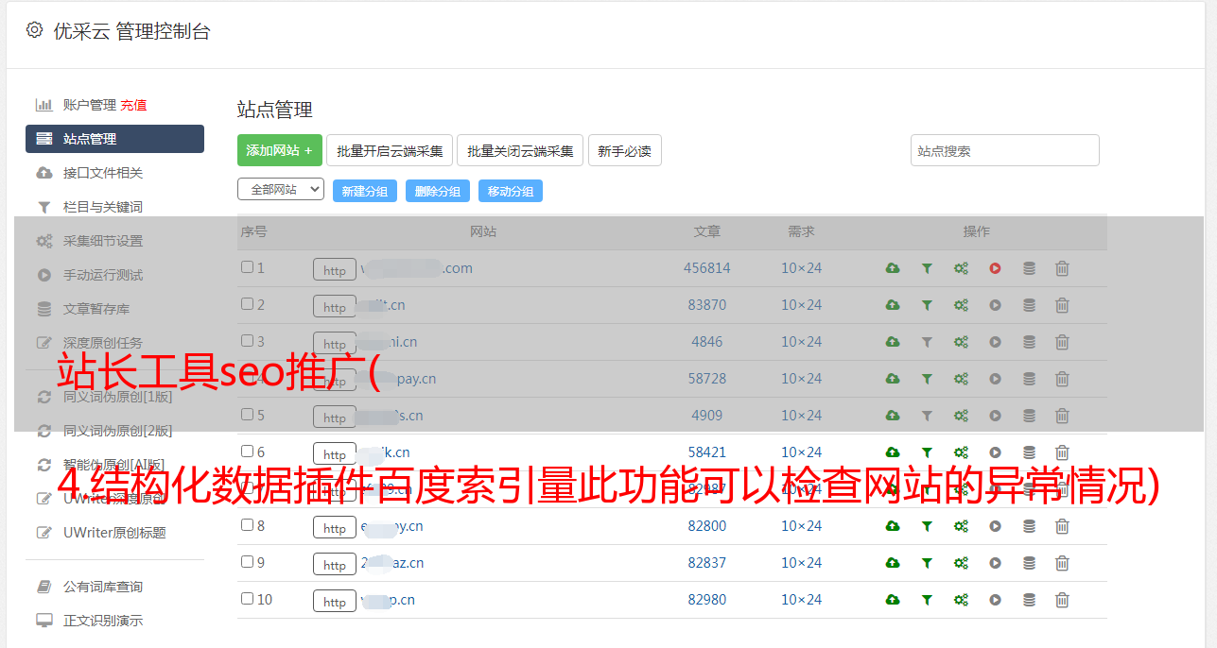The width and height of the screenshot is (1217, 648).
Task: Tick checkbox for row 2
Action: point(247,304)
